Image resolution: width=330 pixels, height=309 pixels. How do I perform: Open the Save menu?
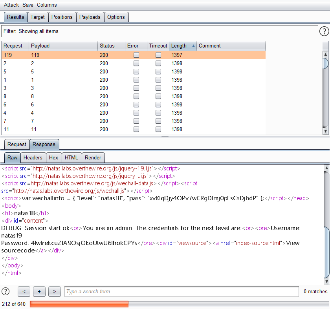[28, 5]
